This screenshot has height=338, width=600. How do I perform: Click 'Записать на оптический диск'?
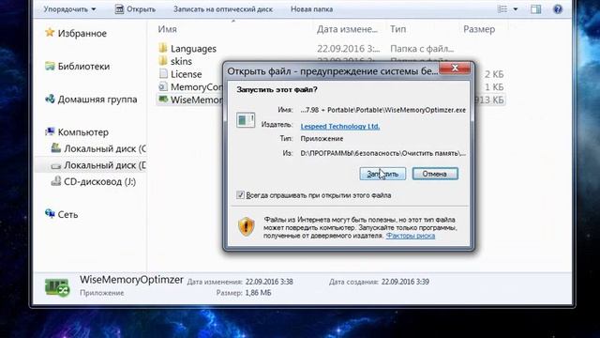(x=223, y=9)
